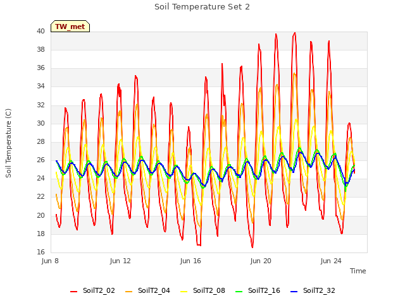405x303 pixels.
Task: Toggle the SoilT2_04 legend entry
Action: pyautogui.click(x=147, y=290)
